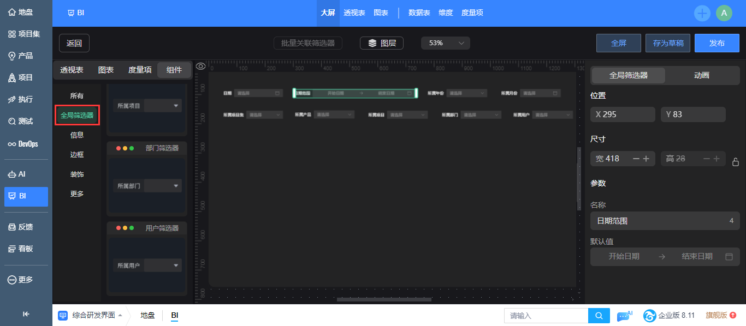Select the 动画 tab in right panel
Viewport: 746px width, 326px height.
point(702,76)
